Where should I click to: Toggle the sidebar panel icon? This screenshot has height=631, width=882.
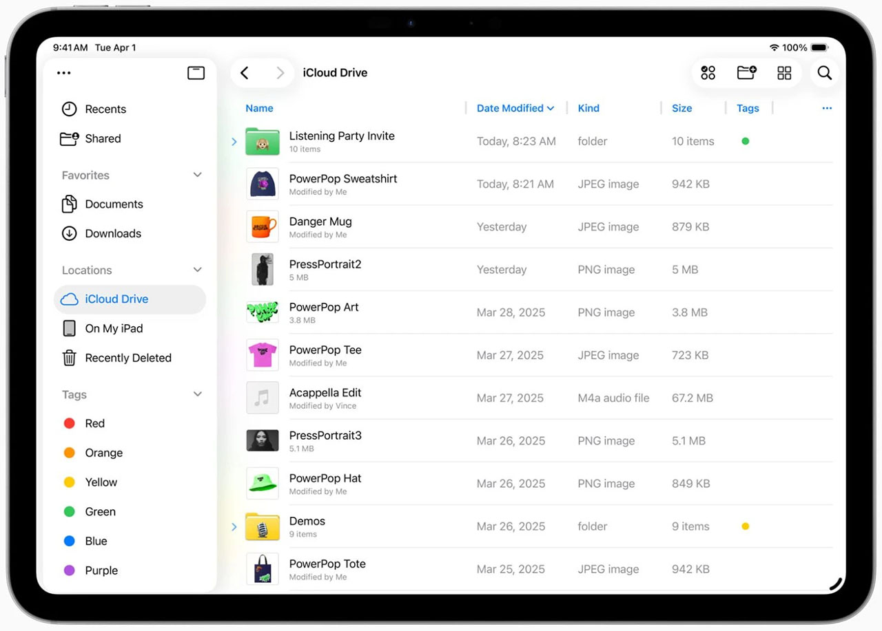196,73
